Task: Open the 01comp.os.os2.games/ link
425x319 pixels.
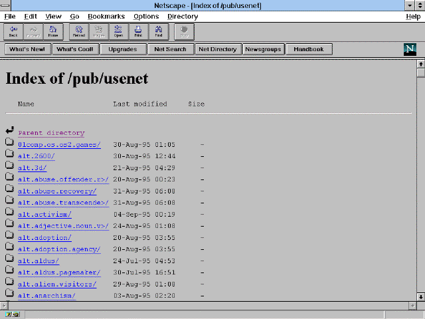Action: point(59,145)
